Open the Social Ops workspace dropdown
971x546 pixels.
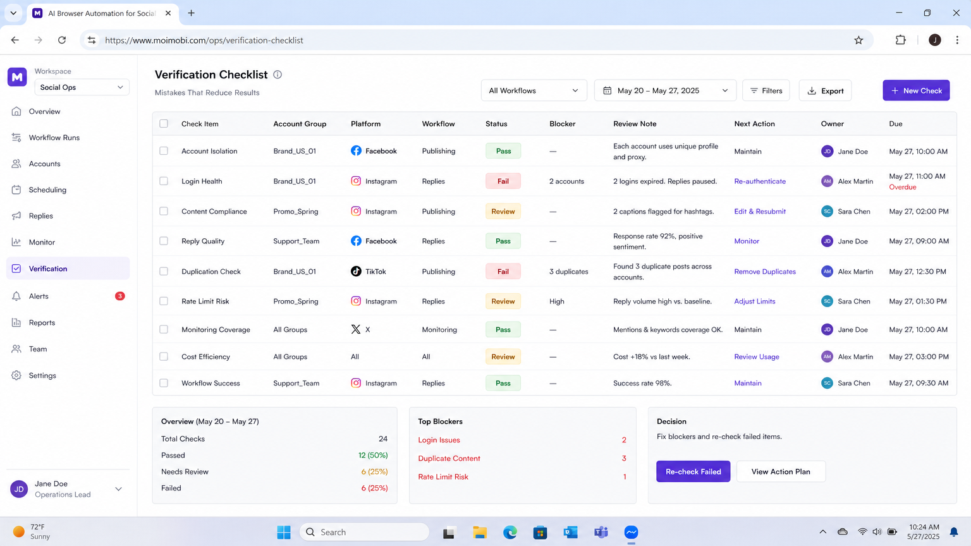[82, 87]
